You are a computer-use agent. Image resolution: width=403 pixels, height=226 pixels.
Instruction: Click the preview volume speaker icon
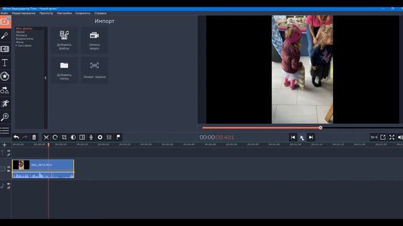400,137
